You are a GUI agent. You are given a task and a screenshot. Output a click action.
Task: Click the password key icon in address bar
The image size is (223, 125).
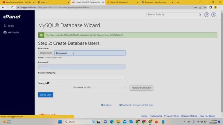pyautogui.click(x=195, y=7)
